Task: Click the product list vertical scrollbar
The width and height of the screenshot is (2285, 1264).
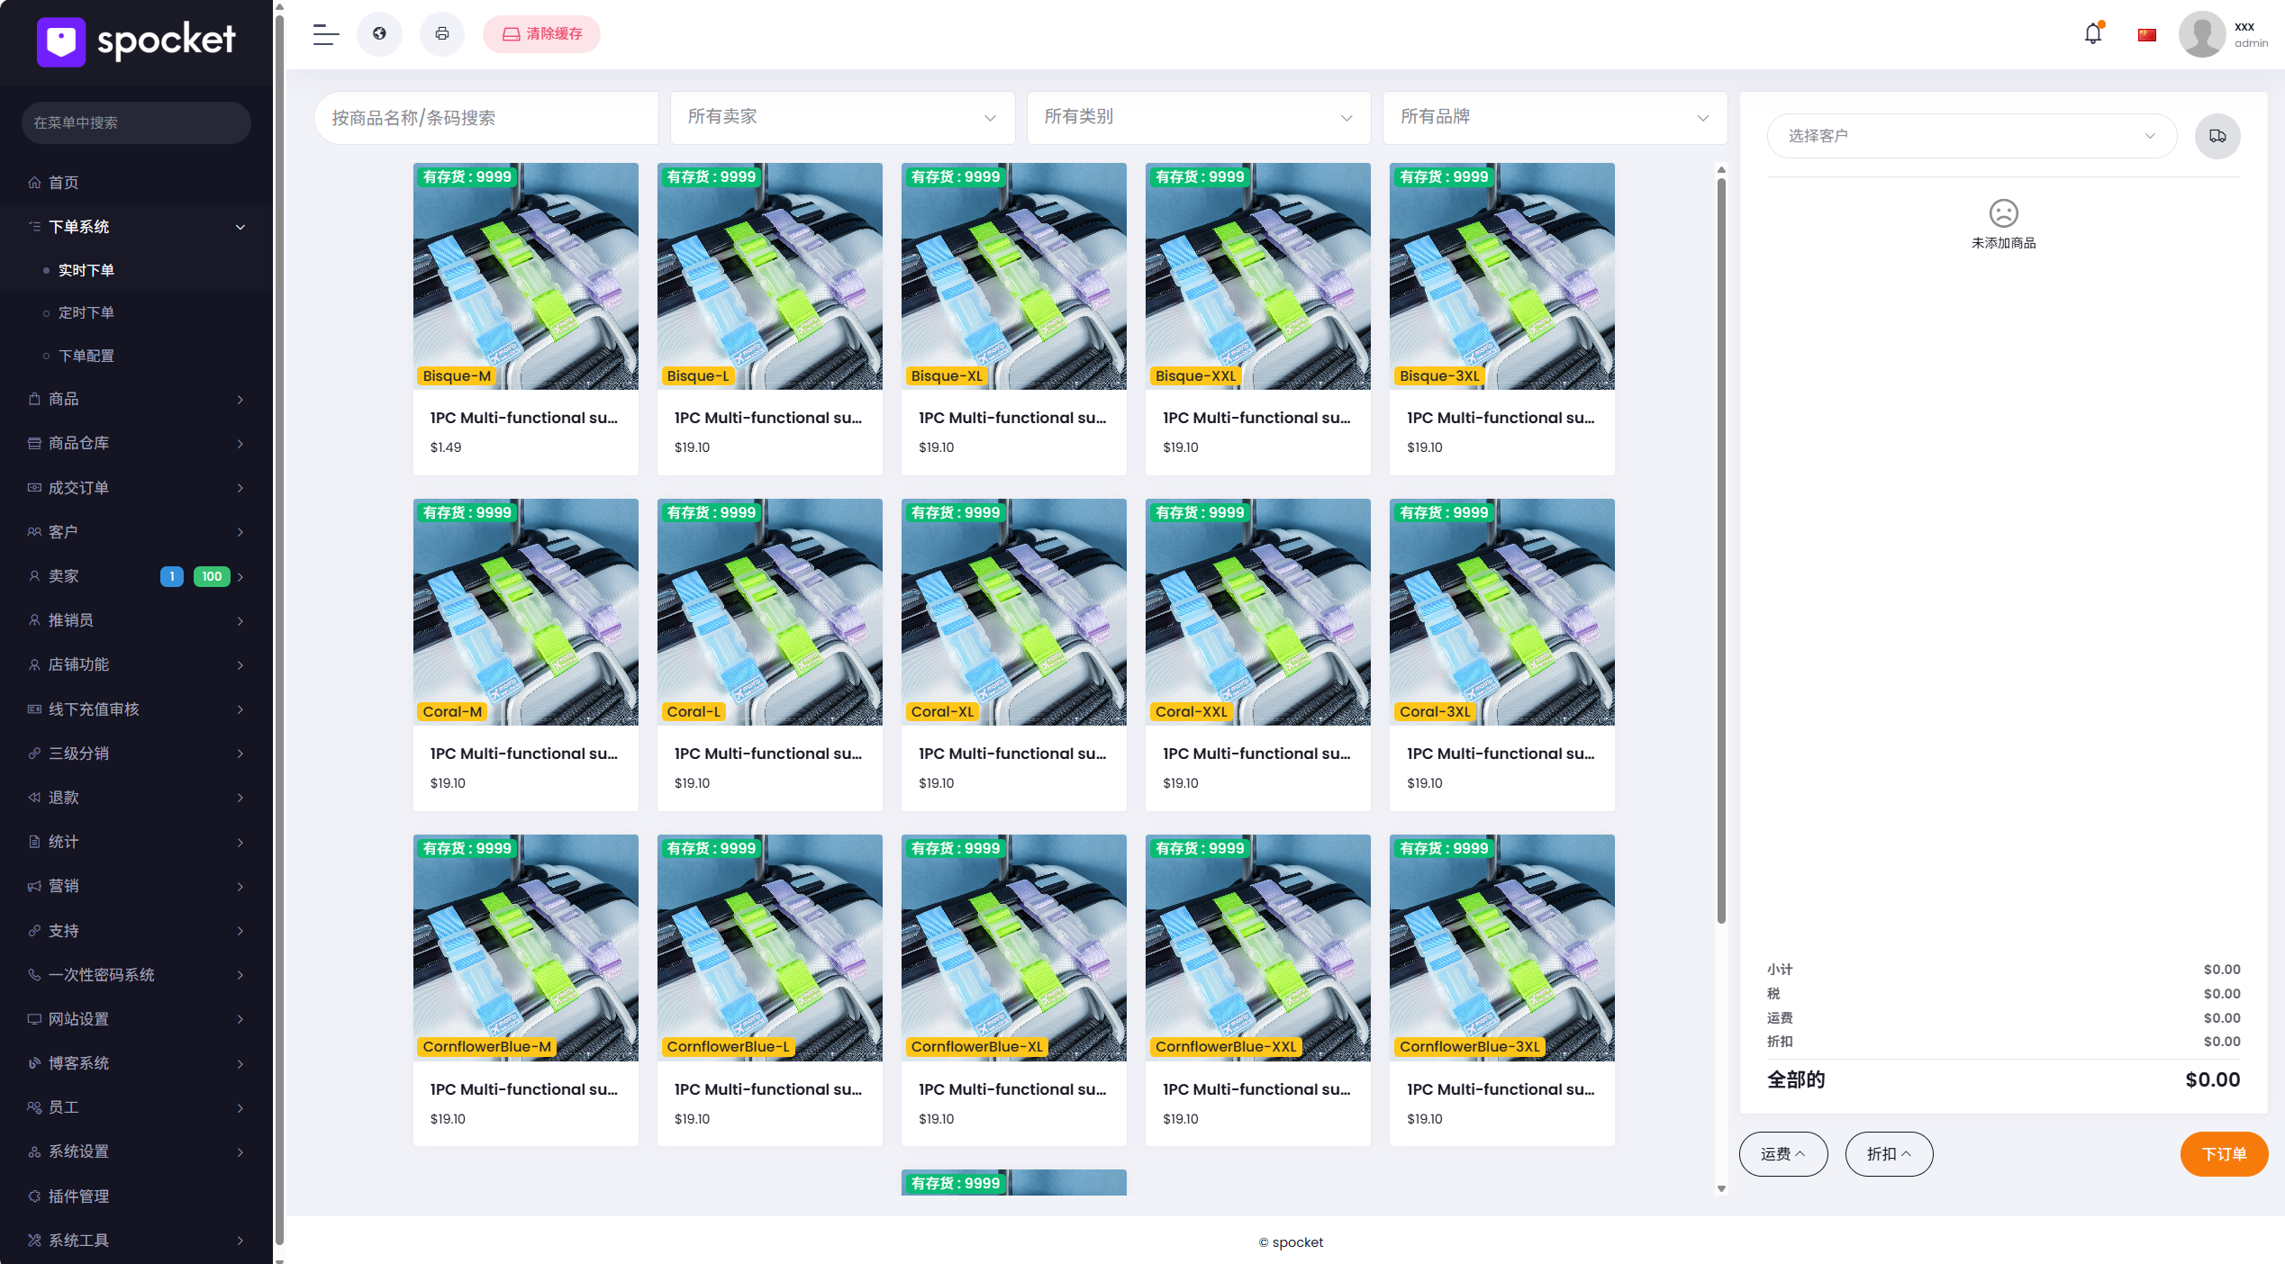Action: click(x=1720, y=549)
